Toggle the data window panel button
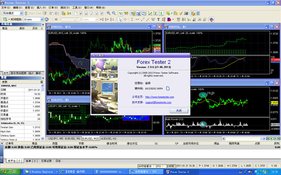 [x=138, y=13]
